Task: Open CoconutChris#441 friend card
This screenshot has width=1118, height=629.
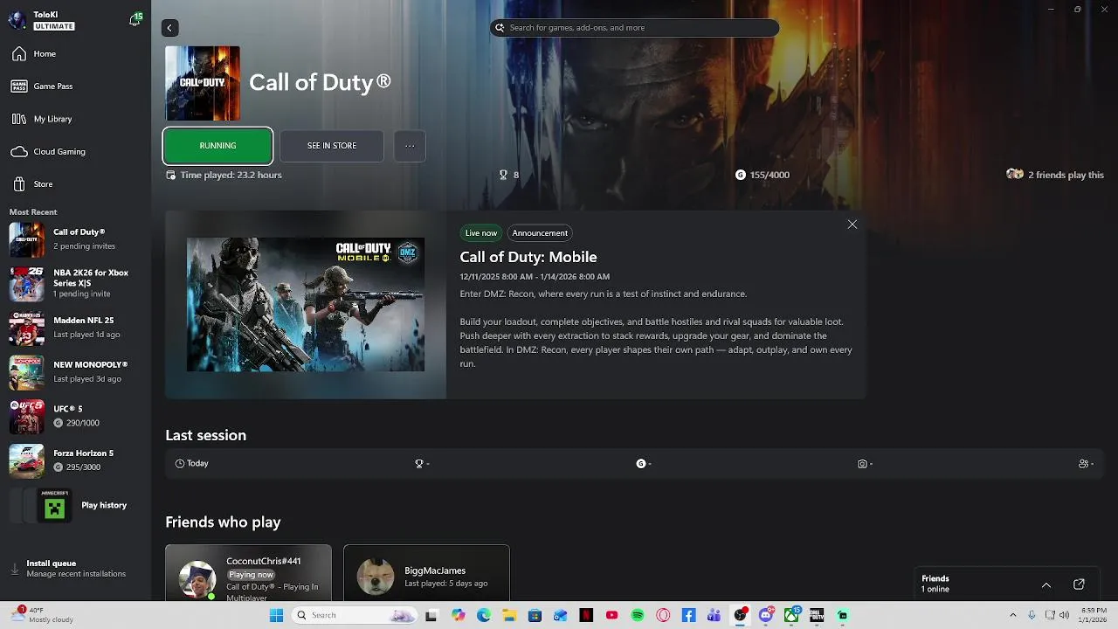Action: coord(248,574)
